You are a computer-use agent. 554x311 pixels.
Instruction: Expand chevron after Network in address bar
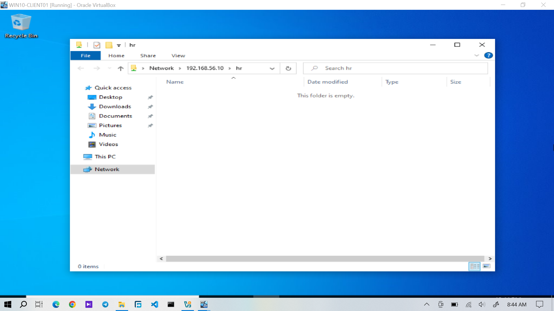click(x=180, y=69)
